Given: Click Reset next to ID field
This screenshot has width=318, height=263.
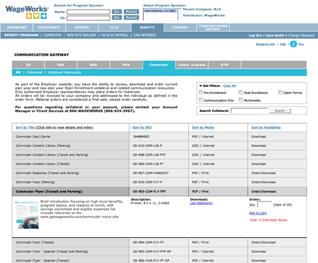Looking at the screenshot, I should (x=131, y=18).
